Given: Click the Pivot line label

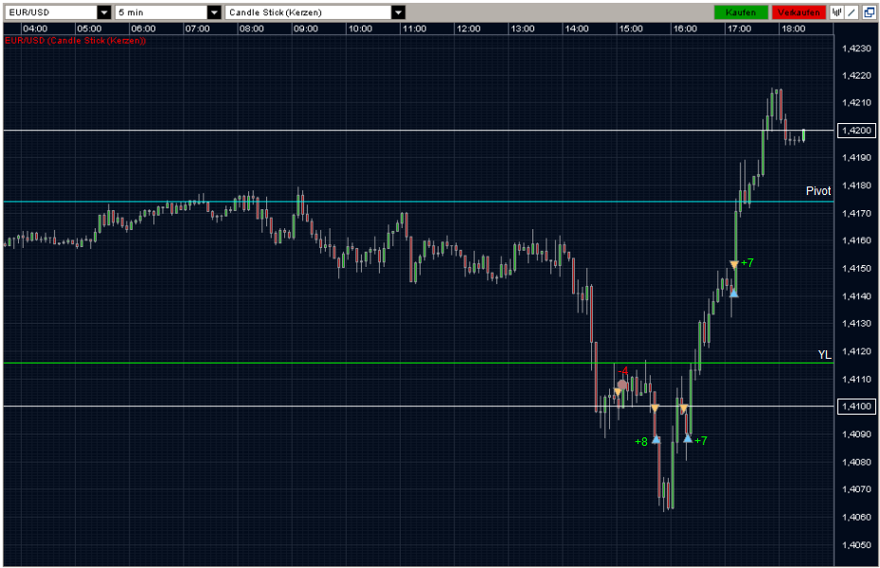Looking at the screenshot, I should point(818,191).
